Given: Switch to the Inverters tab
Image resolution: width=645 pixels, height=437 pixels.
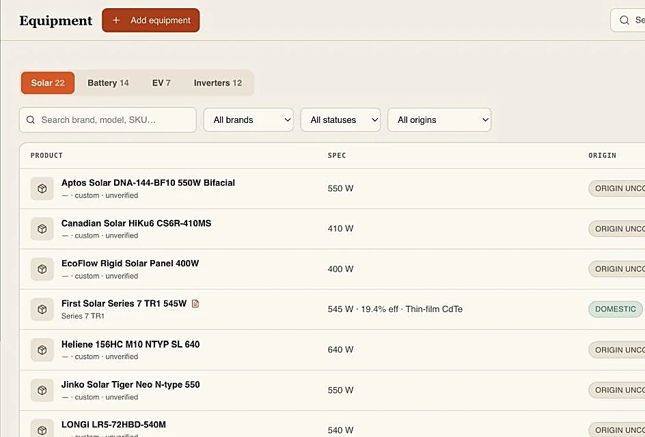Looking at the screenshot, I should [217, 83].
